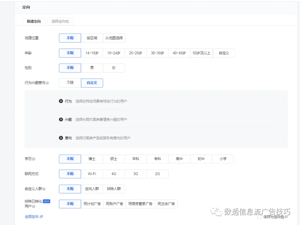Choose 4G network type
The height and width of the screenshot is (225, 300).
(x=114, y=174)
